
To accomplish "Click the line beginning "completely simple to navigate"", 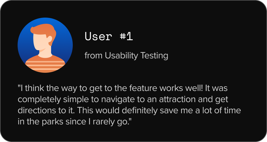I will (123, 99).
